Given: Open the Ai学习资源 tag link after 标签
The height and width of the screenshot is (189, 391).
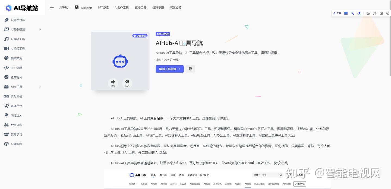Looking at the screenshot, I should [172, 60].
